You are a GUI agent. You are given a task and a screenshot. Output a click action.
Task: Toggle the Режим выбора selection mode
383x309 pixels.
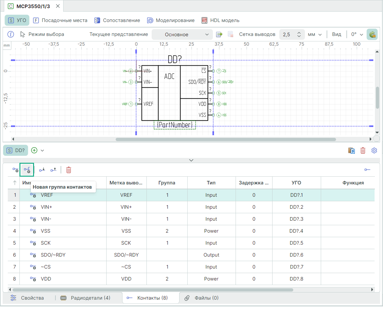tap(42, 34)
